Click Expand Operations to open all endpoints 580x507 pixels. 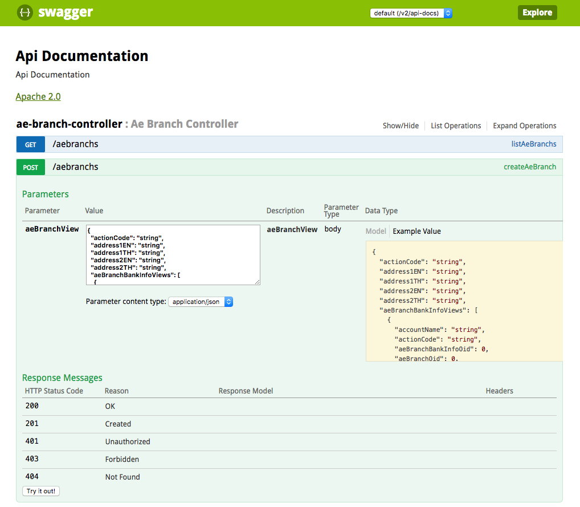524,125
